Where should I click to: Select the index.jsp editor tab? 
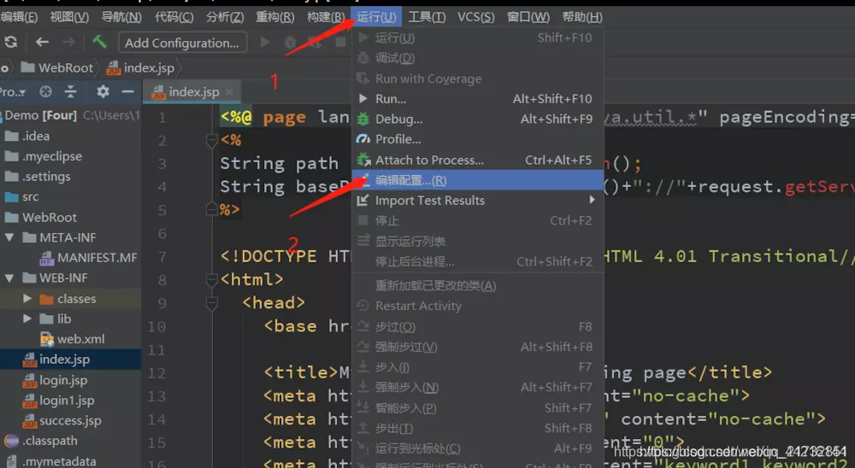192,92
